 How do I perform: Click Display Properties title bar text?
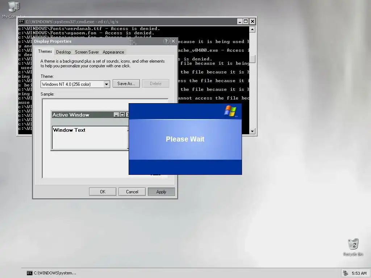pyautogui.click(x=53, y=41)
